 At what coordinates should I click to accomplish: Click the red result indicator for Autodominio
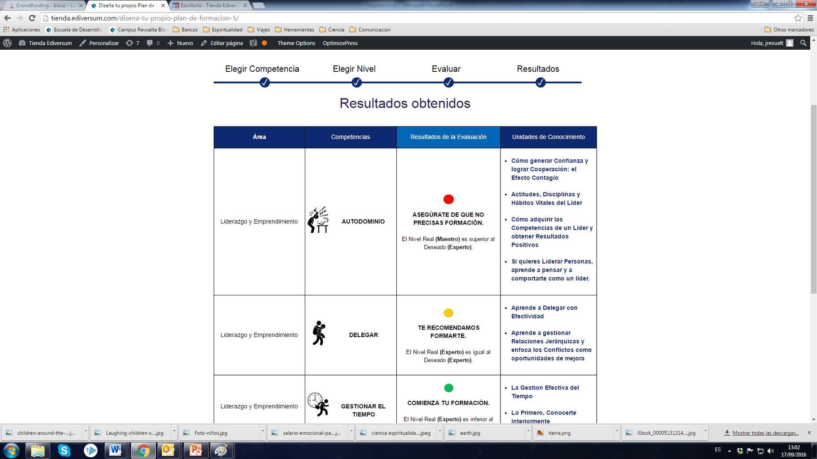tap(448, 199)
